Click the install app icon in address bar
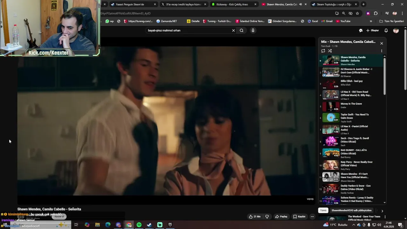 (337, 13)
